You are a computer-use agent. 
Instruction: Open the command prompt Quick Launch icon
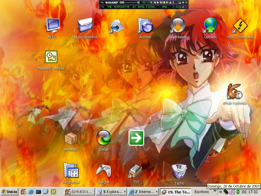click(38, 192)
